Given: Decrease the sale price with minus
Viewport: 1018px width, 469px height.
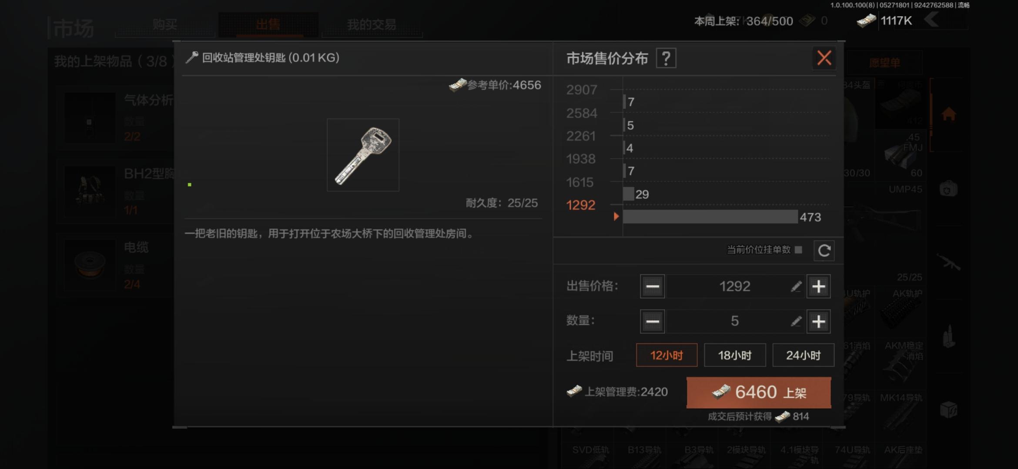Looking at the screenshot, I should pyautogui.click(x=652, y=287).
